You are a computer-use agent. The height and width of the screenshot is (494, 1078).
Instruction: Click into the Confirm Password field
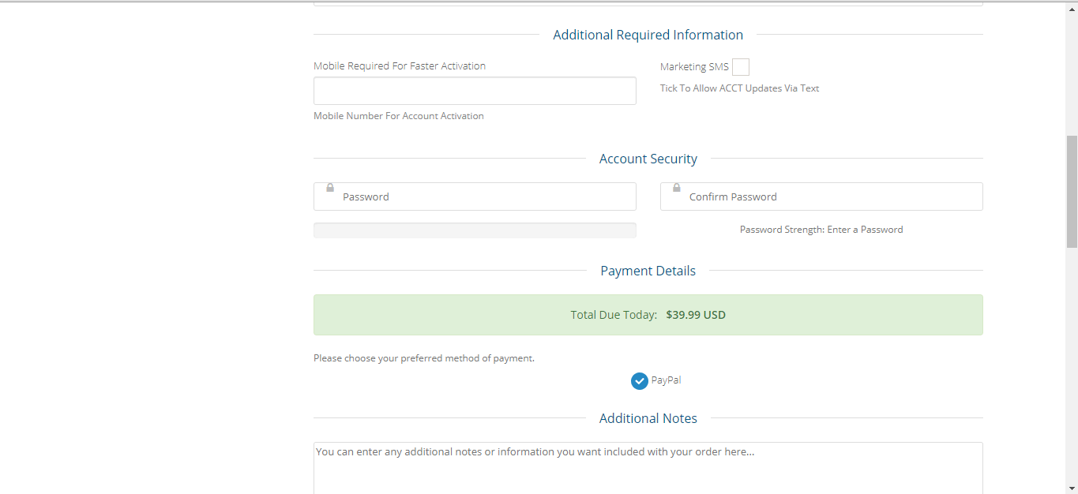click(821, 196)
